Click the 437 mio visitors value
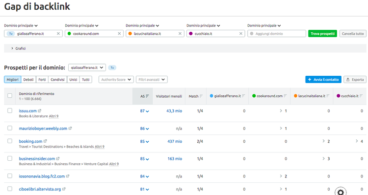The height and width of the screenshot is (195, 368). point(175,141)
